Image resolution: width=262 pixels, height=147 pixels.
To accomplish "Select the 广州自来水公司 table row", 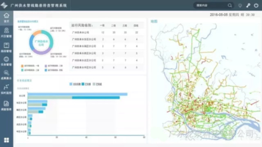I will pos(106,32).
